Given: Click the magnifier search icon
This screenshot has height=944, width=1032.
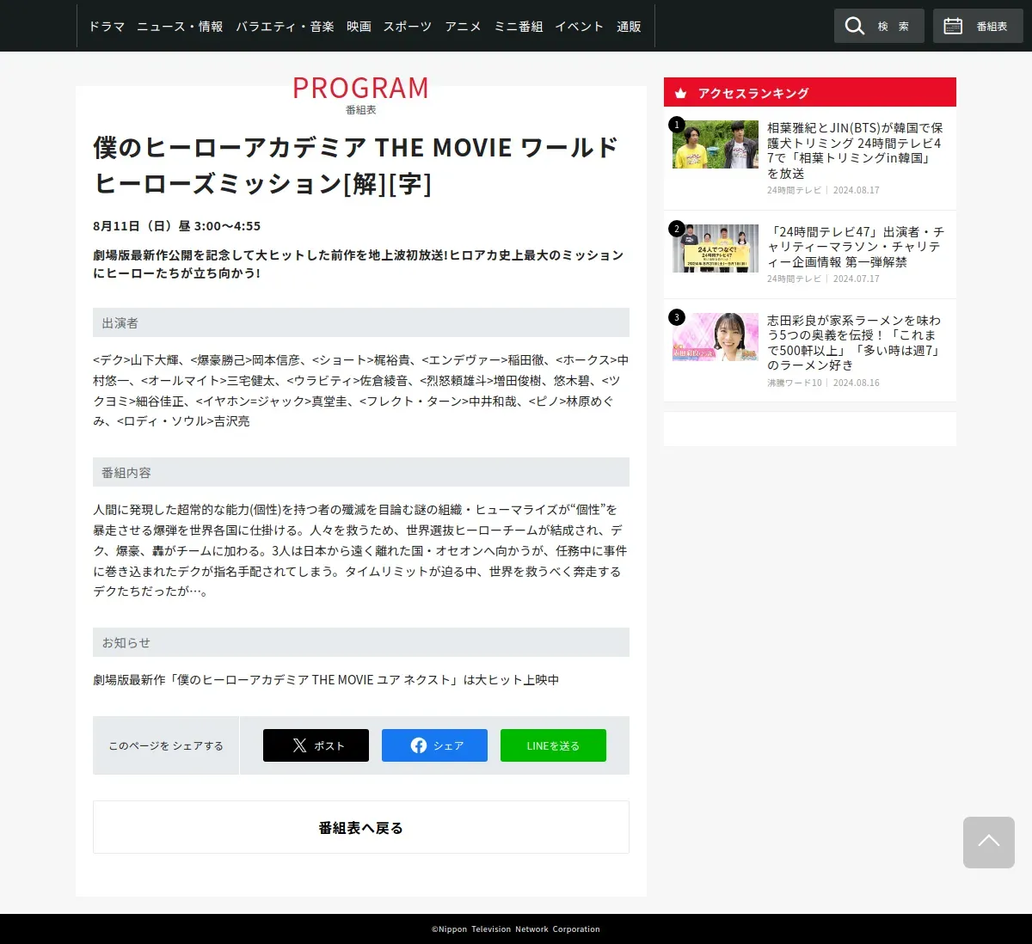Looking at the screenshot, I should (854, 26).
